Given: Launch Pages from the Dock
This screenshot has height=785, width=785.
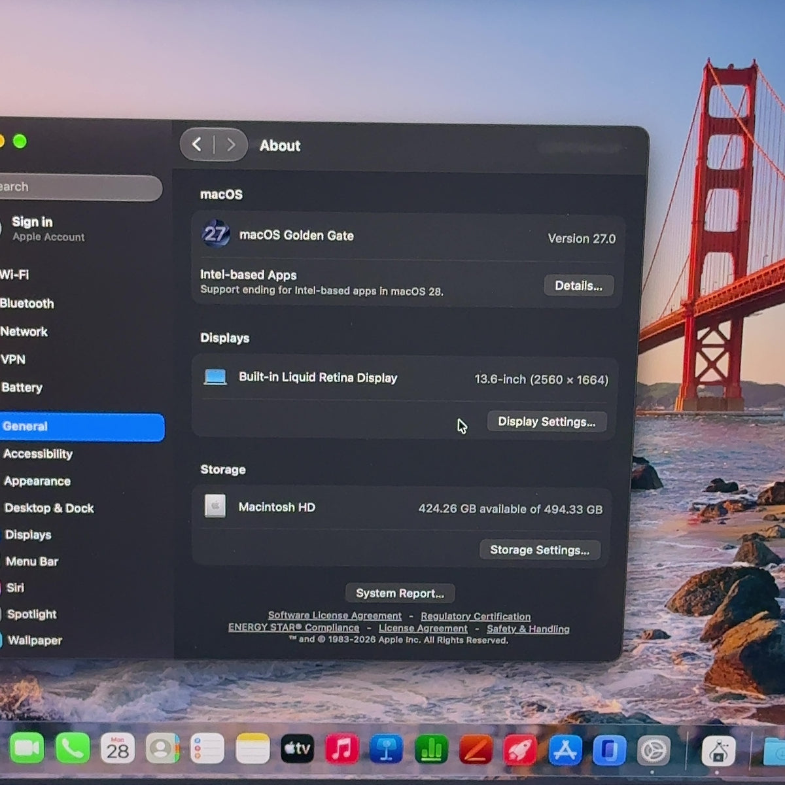Looking at the screenshot, I should tap(476, 750).
